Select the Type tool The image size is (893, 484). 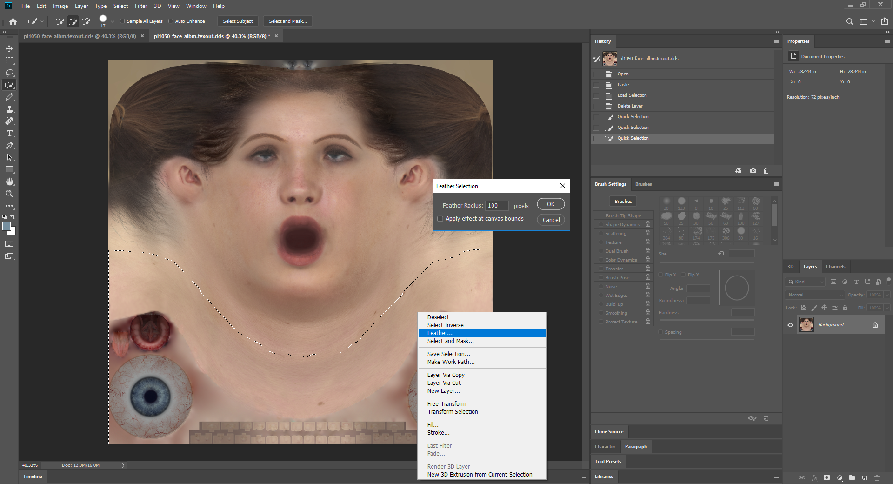click(9, 133)
